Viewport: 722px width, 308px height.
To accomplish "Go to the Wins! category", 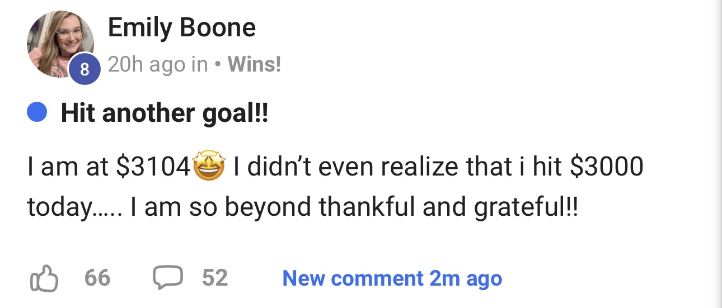I will tap(254, 65).
